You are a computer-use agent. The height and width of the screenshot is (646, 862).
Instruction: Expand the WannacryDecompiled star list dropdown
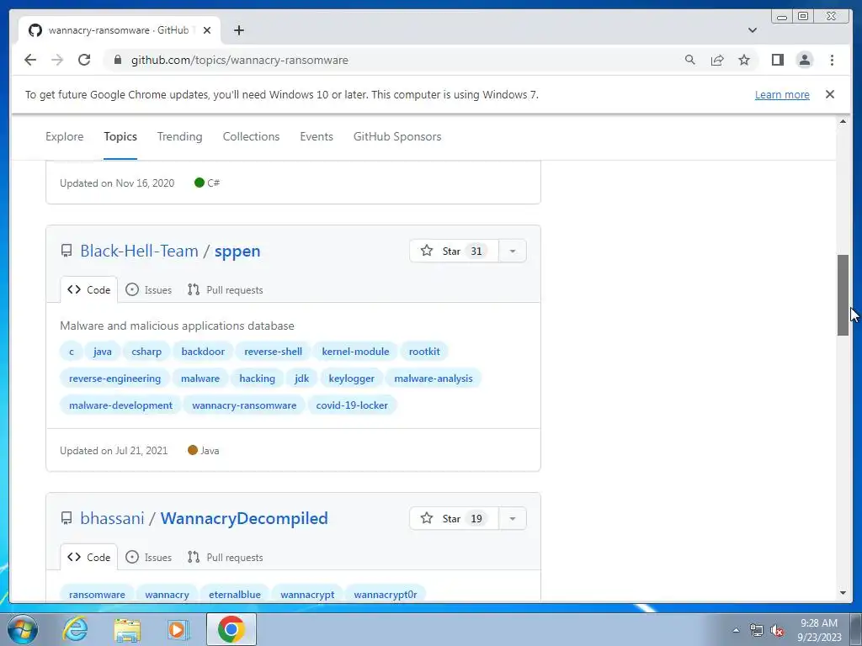513,518
